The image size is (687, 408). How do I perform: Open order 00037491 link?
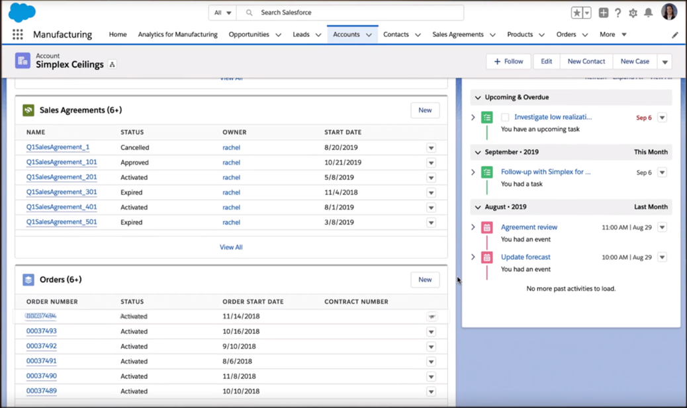(41, 361)
